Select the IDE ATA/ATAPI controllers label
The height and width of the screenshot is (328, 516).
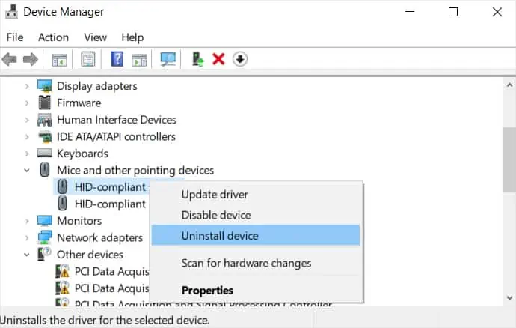(x=116, y=136)
